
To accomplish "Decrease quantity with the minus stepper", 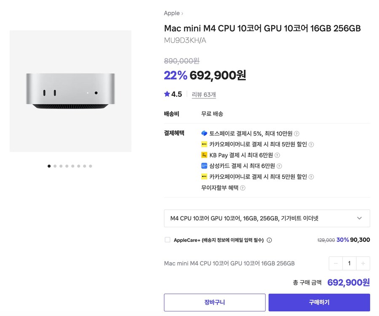I will [x=336, y=263].
